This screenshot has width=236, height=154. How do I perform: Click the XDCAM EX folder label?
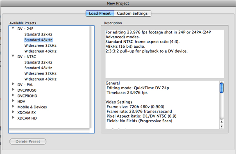pos(27,113)
